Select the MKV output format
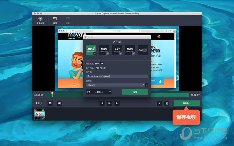Image resolution: width=234 pixels, height=146 pixels. pyautogui.click(x=104, y=50)
